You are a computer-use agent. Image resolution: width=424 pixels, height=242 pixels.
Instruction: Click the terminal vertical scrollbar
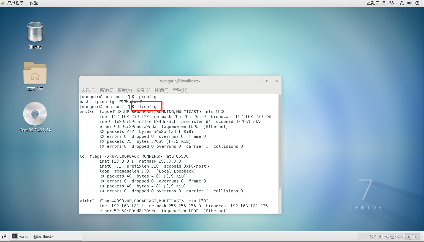pos(280,142)
